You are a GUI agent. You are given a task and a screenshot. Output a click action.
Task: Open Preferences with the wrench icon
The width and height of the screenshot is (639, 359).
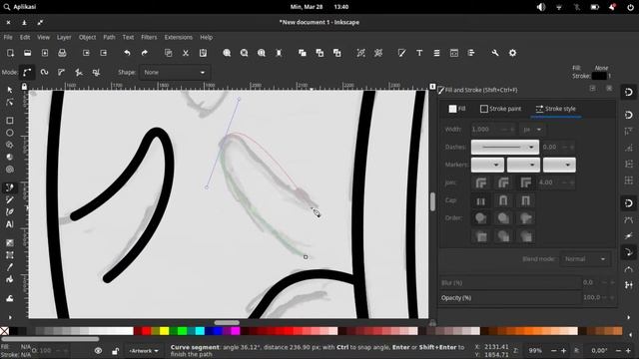pos(495,53)
